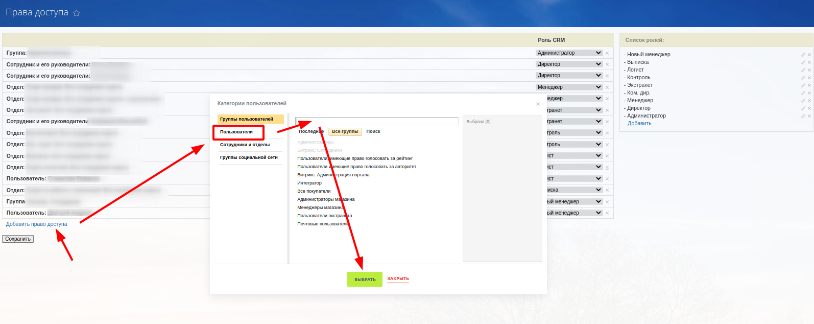The height and width of the screenshot is (324, 814).
Task: Edit the Новый менеджер role with pencil icon
Action: point(803,55)
